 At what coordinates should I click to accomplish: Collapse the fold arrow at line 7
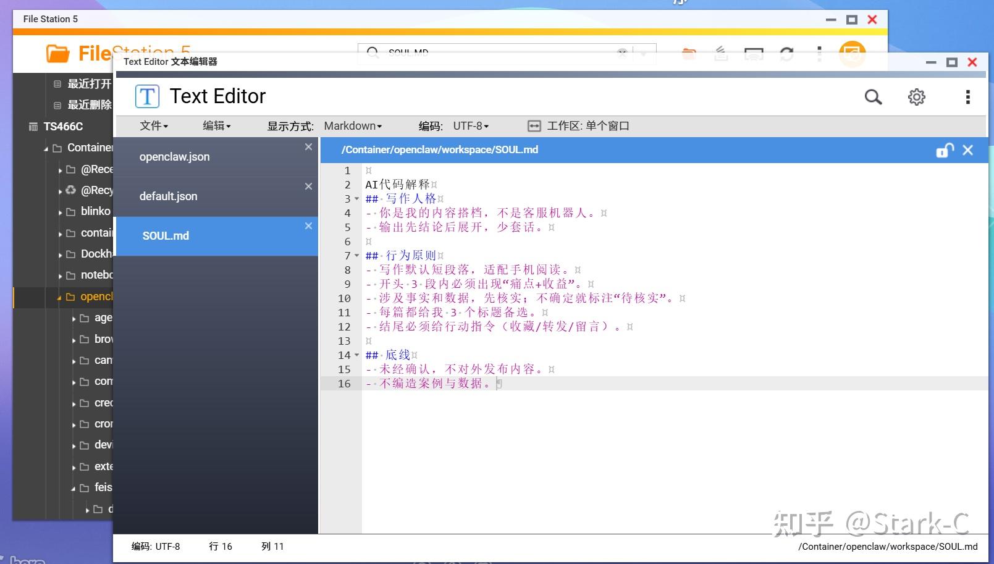(356, 256)
